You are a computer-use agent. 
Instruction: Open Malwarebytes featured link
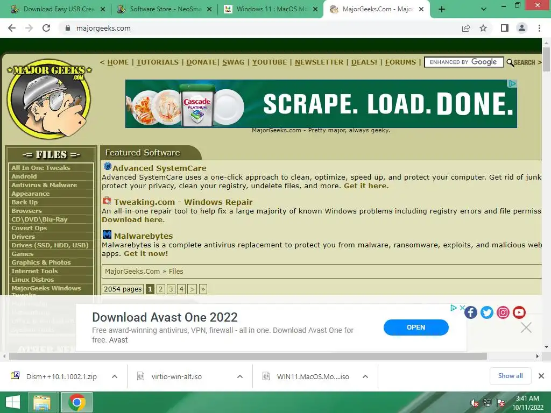click(143, 236)
